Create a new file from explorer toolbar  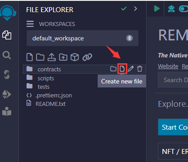(30, 57)
